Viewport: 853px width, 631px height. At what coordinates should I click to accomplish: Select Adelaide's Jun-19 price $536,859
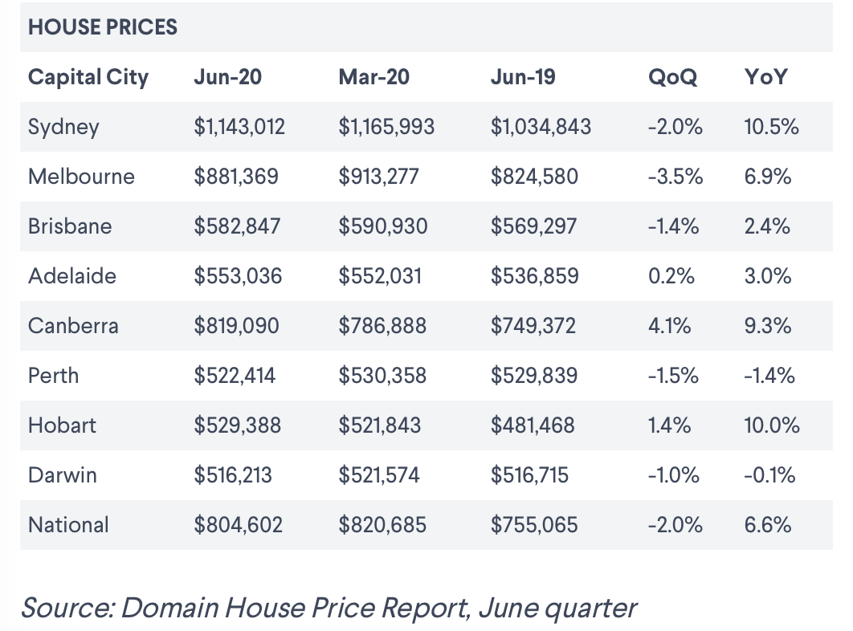(534, 276)
